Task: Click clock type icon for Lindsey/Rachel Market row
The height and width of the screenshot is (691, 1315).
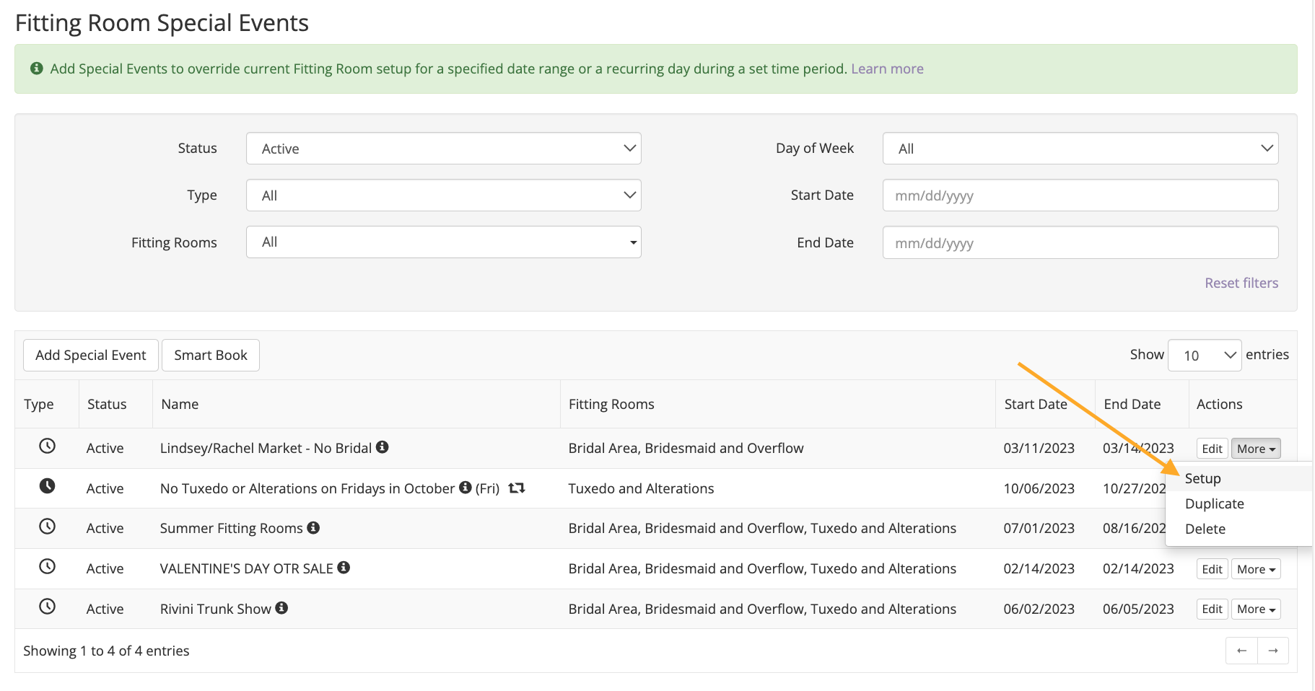Action: point(47,446)
